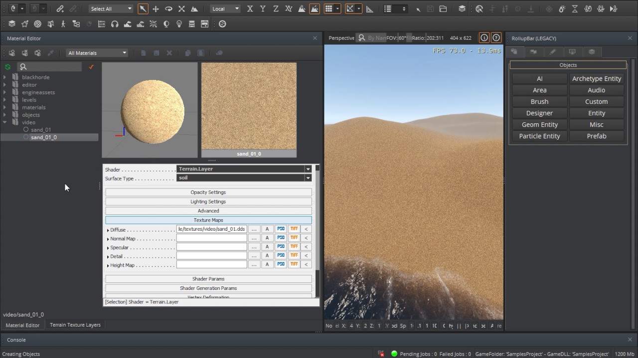Constrain to X axis
Screen dimensions: 638x358
(x=250, y=9)
